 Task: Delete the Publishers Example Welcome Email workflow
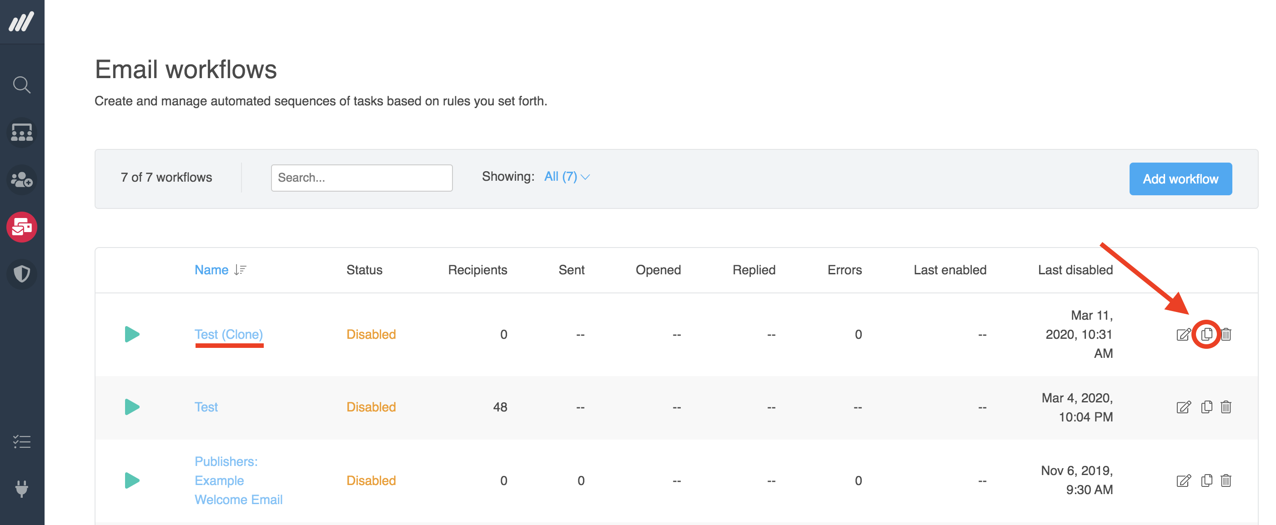(1226, 480)
